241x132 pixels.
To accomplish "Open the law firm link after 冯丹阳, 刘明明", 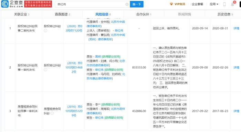I will click(106, 76).
